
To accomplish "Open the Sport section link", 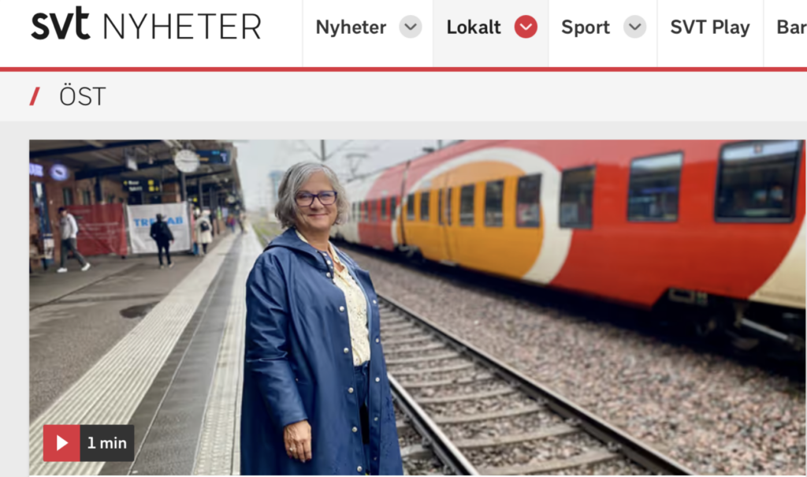I will pos(586,27).
